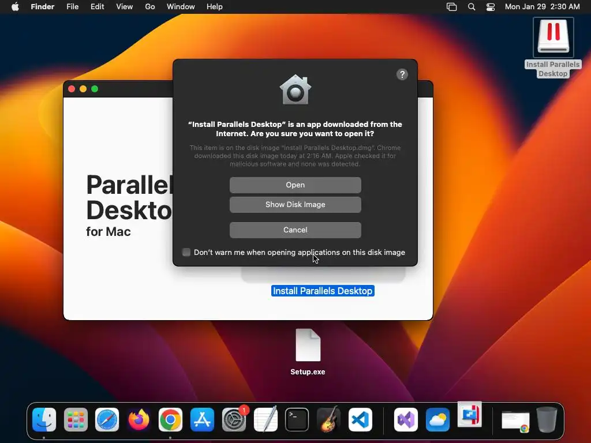591x443 pixels.
Task: Launch Google Chrome from the Dock
Action: pos(170,420)
